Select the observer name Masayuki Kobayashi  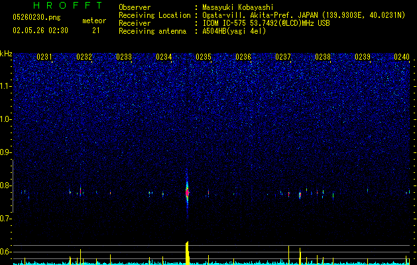(238, 7)
